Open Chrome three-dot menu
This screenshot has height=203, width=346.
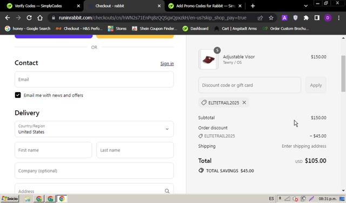(x=339, y=18)
